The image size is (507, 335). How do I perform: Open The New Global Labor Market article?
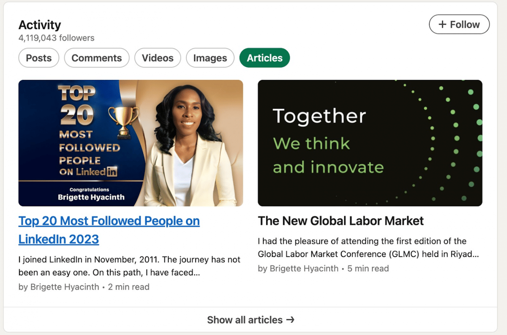[341, 221]
